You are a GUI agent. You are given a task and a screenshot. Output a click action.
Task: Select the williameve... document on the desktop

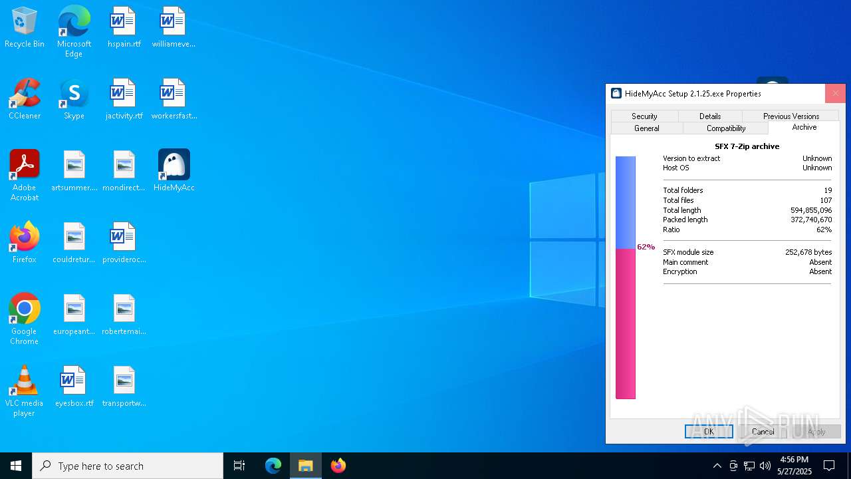173,28
